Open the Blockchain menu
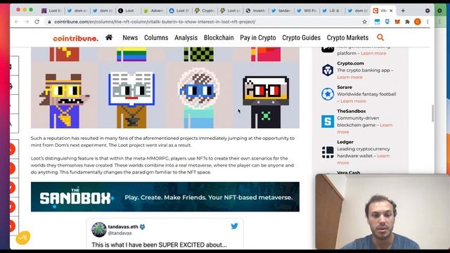The height and width of the screenshot is (253, 450). point(219,37)
